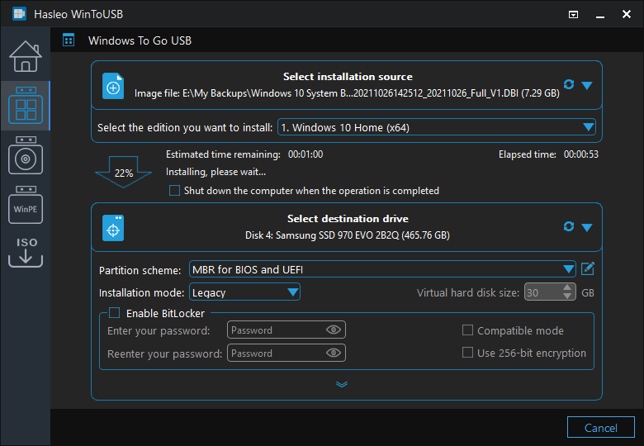Tick the Enable BitLocker checkbox
This screenshot has width=644, height=446.
[115, 313]
